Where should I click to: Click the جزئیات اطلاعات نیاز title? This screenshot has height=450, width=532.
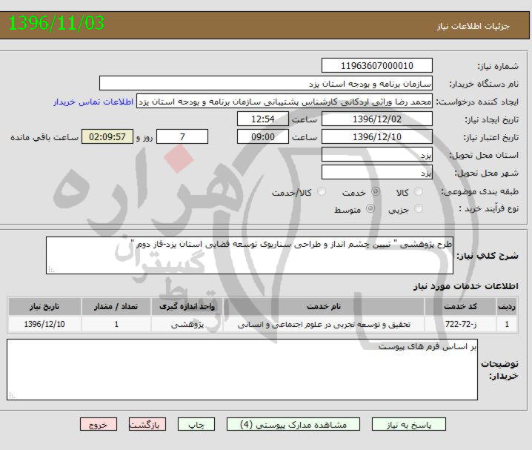[x=473, y=26]
